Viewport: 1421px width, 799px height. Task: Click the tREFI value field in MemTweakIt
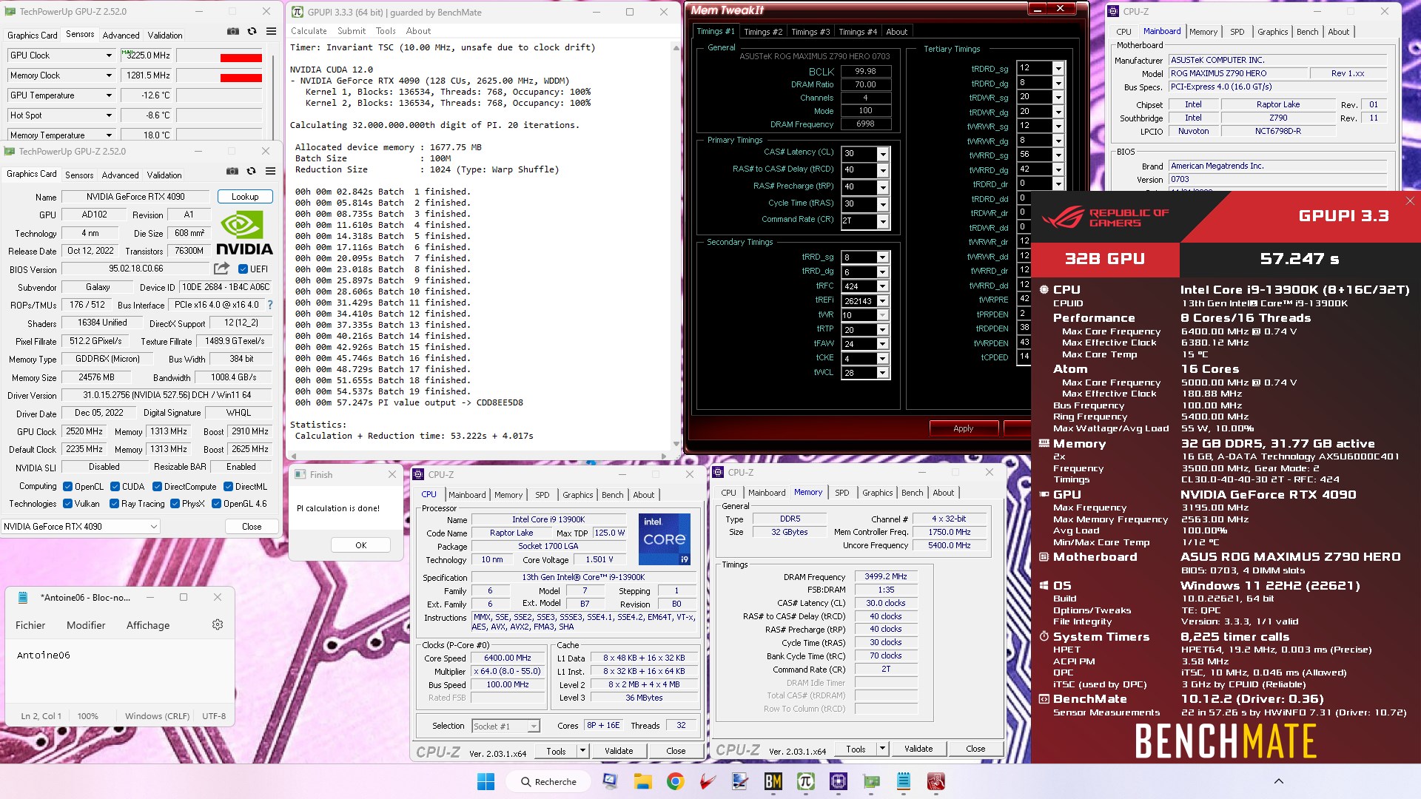click(x=859, y=301)
